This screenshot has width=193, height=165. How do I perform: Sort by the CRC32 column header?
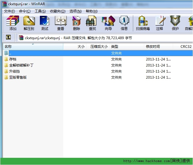pyautogui.click(x=183, y=46)
